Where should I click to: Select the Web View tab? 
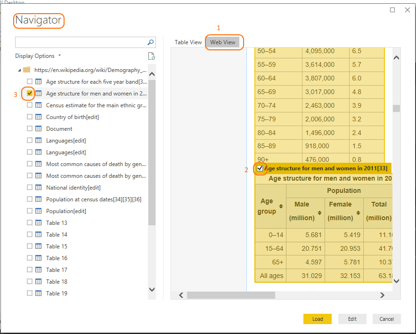pyautogui.click(x=223, y=42)
